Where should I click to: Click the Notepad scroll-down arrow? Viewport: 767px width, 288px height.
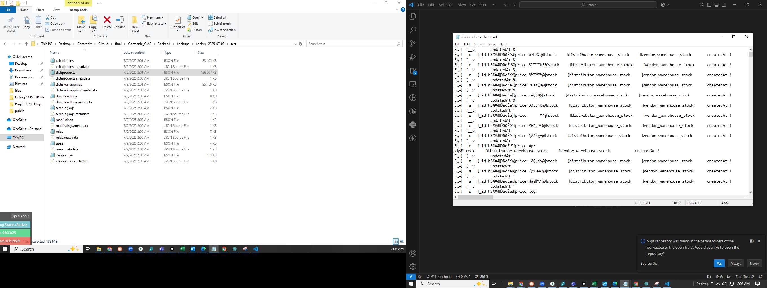pyautogui.click(x=751, y=192)
